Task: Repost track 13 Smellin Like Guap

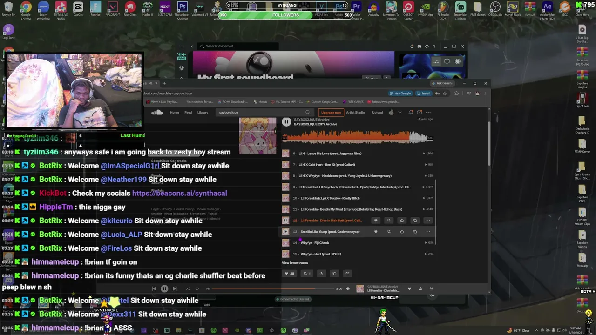Action: (x=389, y=232)
